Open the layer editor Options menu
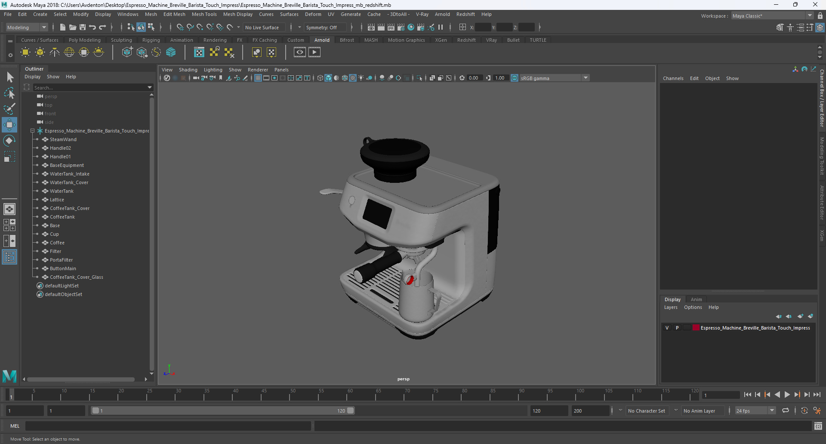The height and width of the screenshot is (444, 826). coord(693,307)
